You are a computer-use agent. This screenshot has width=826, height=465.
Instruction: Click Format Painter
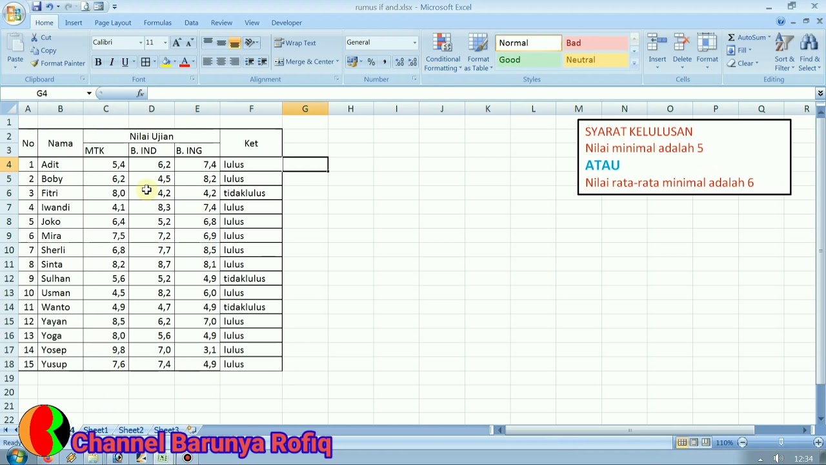pyautogui.click(x=57, y=63)
